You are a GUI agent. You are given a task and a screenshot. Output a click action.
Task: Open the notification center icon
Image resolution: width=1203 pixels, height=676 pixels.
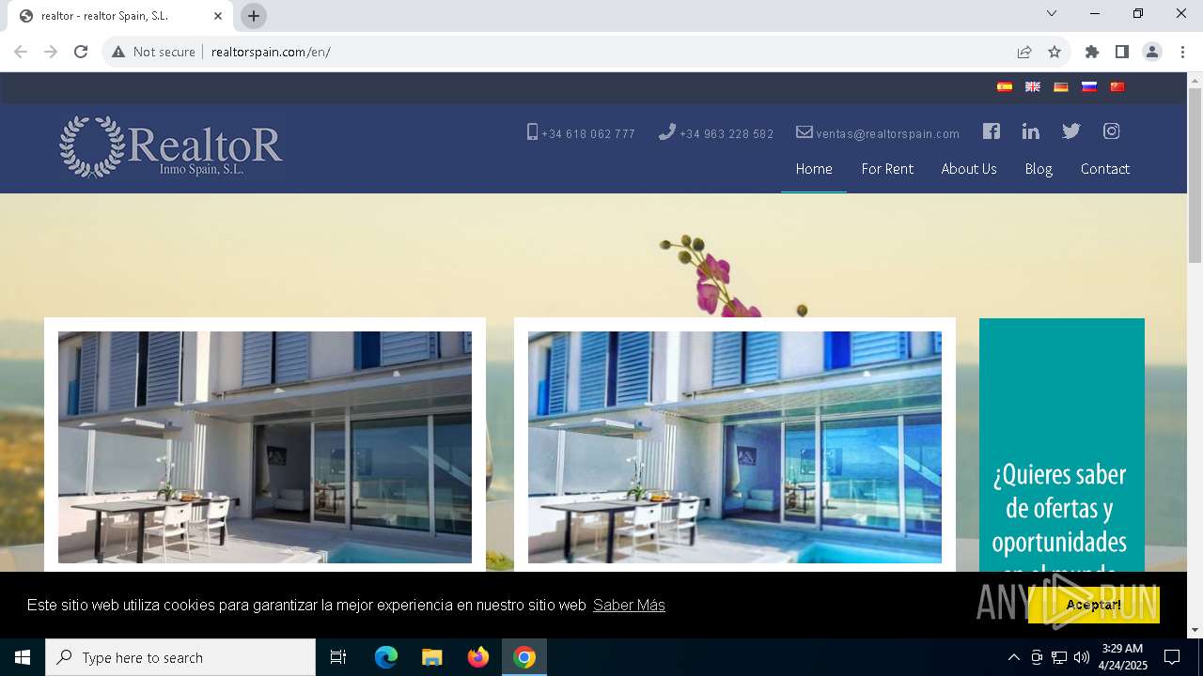[x=1172, y=657]
